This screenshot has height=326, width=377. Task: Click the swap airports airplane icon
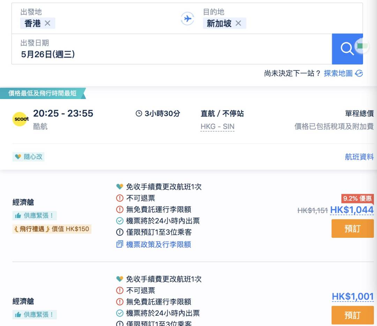click(x=187, y=18)
